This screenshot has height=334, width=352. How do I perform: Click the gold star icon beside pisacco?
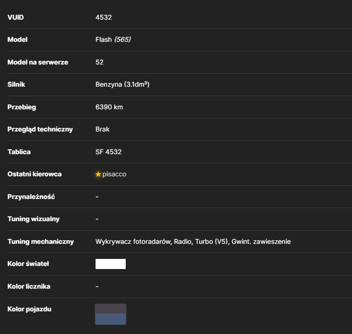tap(98, 174)
